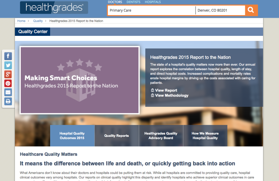Open the View Report link
Viewport: 279px width, 181px height.
(166, 90)
